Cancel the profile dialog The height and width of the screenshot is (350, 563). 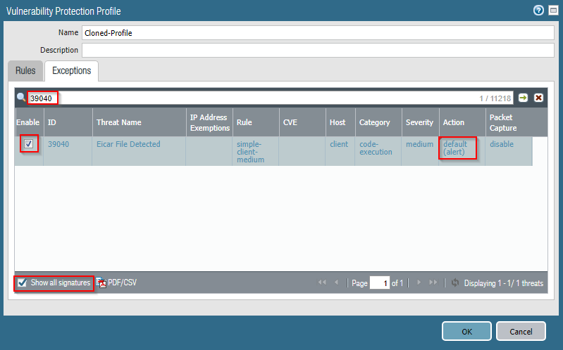[520, 331]
